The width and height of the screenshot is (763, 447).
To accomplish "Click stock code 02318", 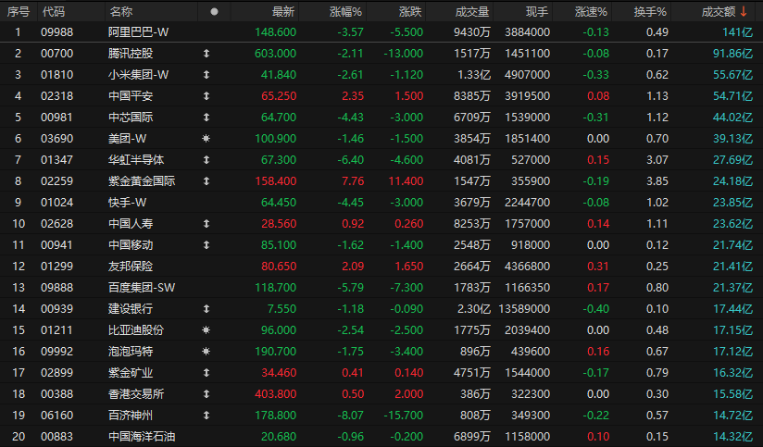I will pyautogui.click(x=56, y=96).
